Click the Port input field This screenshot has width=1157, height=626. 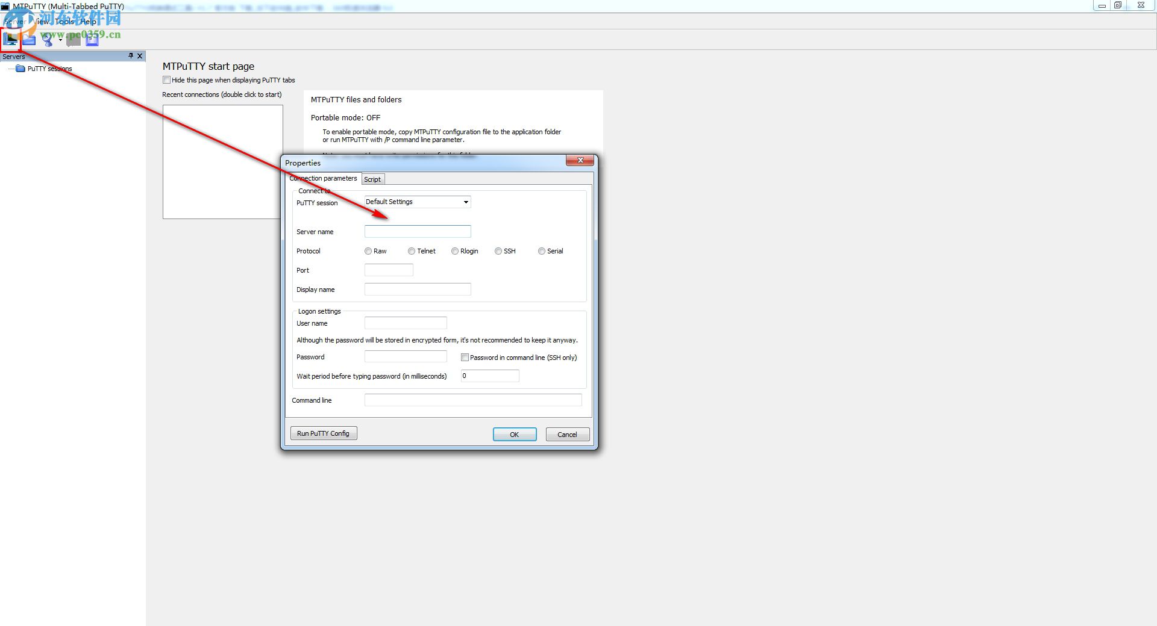coord(389,270)
